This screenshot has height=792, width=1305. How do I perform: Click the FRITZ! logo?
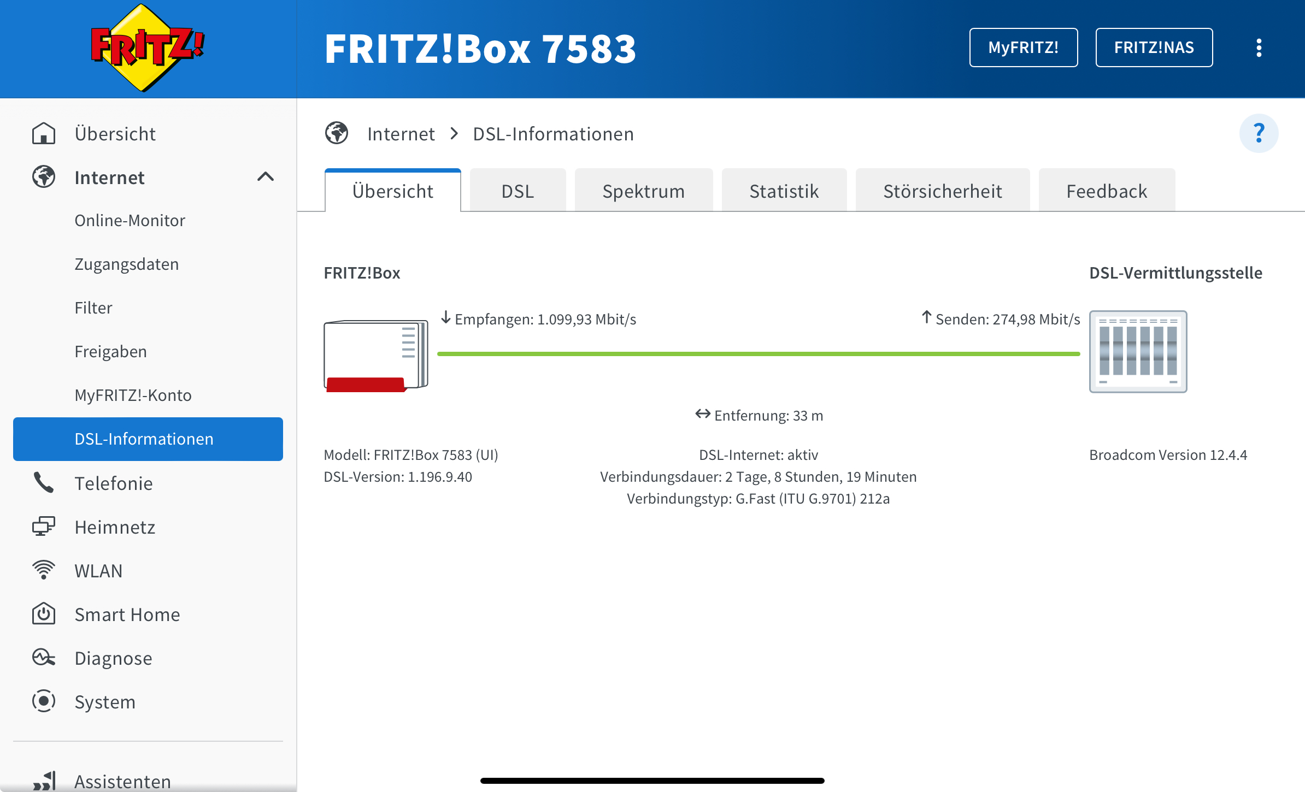point(148,48)
